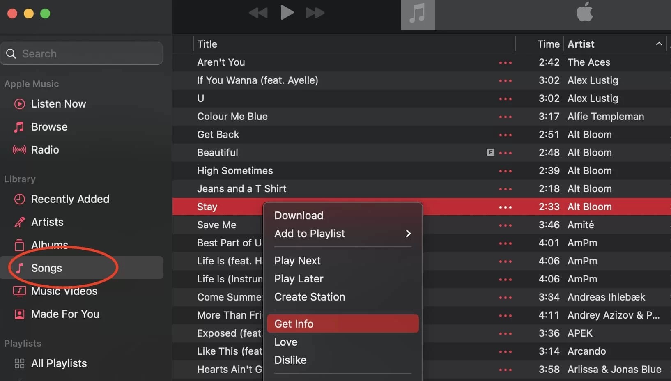Skip forward with the fast-forward icon

315,13
